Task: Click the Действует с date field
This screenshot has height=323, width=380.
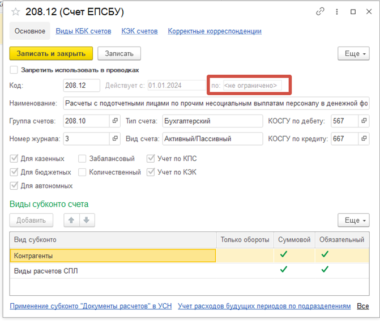Action: [x=177, y=86]
